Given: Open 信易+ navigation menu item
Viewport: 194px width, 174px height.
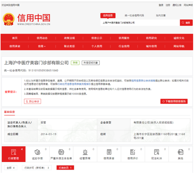Looking at the screenshot, I should pyautogui.click(x=42, y=46).
